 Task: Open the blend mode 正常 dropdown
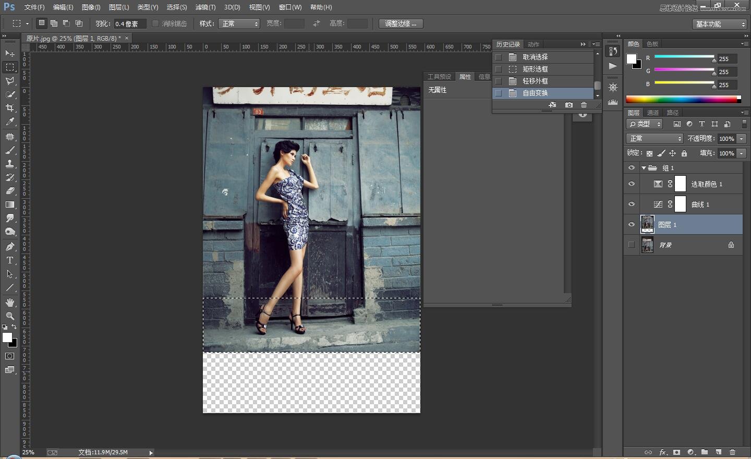coord(654,139)
